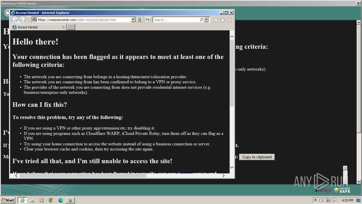Image resolution: width=362 pixels, height=204 pixels.
Task: Open File Explorer from taskbar
Action: [x=32, y=200]
